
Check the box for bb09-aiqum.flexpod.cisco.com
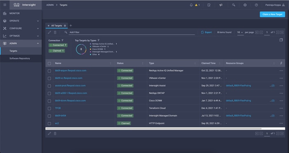point(49,71)
